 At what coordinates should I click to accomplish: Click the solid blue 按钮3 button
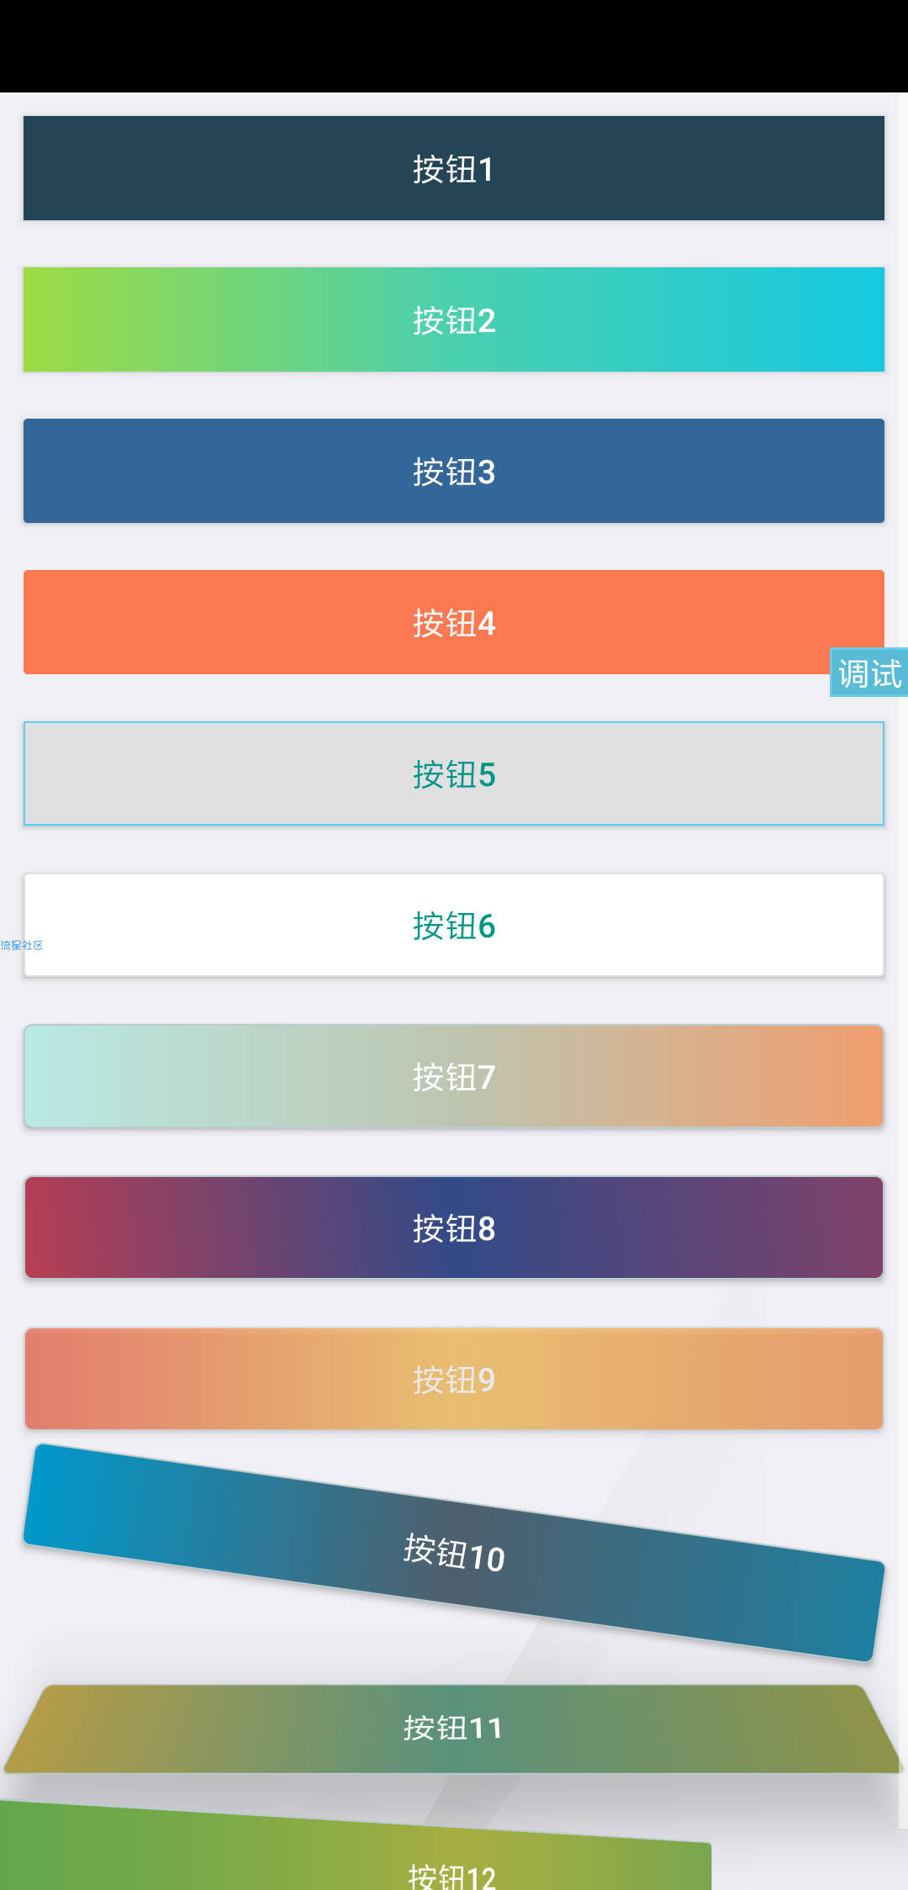(x=454, y=471)
